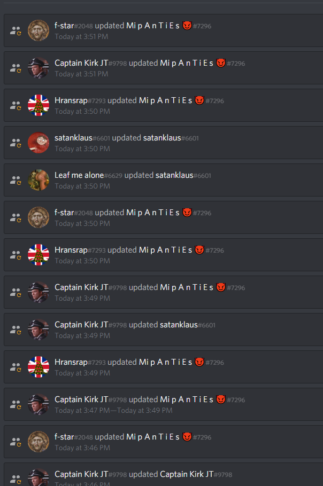
Task: Open the f-star avatar at 3:46 PM
Action: [39, 442]
